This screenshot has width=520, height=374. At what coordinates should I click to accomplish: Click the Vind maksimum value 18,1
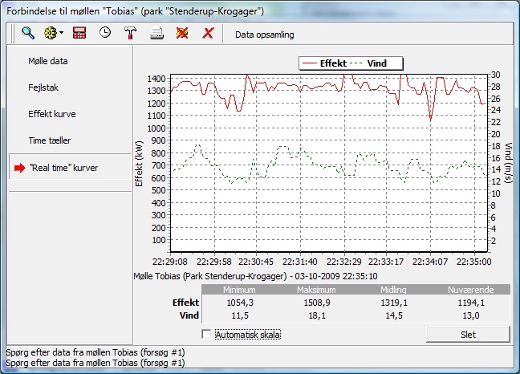[x=317, y=315]
